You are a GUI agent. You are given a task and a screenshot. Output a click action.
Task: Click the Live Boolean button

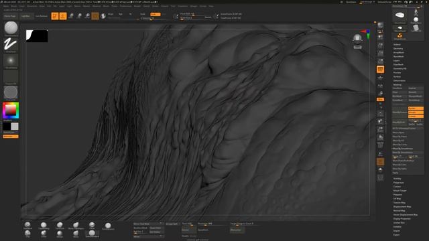(x=42, y=16)
